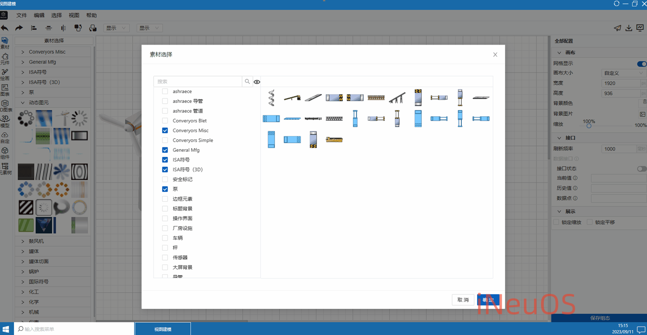Screen dimensions: 647x335
Task: Click the undo arrow in the toolbar
Action: pyautogui.click(x=5, y=28)
